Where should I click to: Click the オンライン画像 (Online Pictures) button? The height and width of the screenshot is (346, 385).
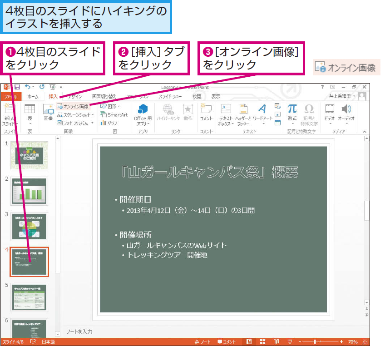tap(73, 106)
